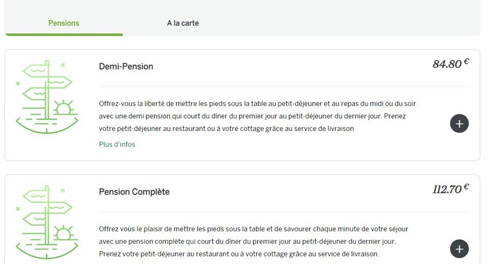Click the sun in Demi-Pension illustration
Image resolution: width=488 pixels, height=264 pixels.
63,108
